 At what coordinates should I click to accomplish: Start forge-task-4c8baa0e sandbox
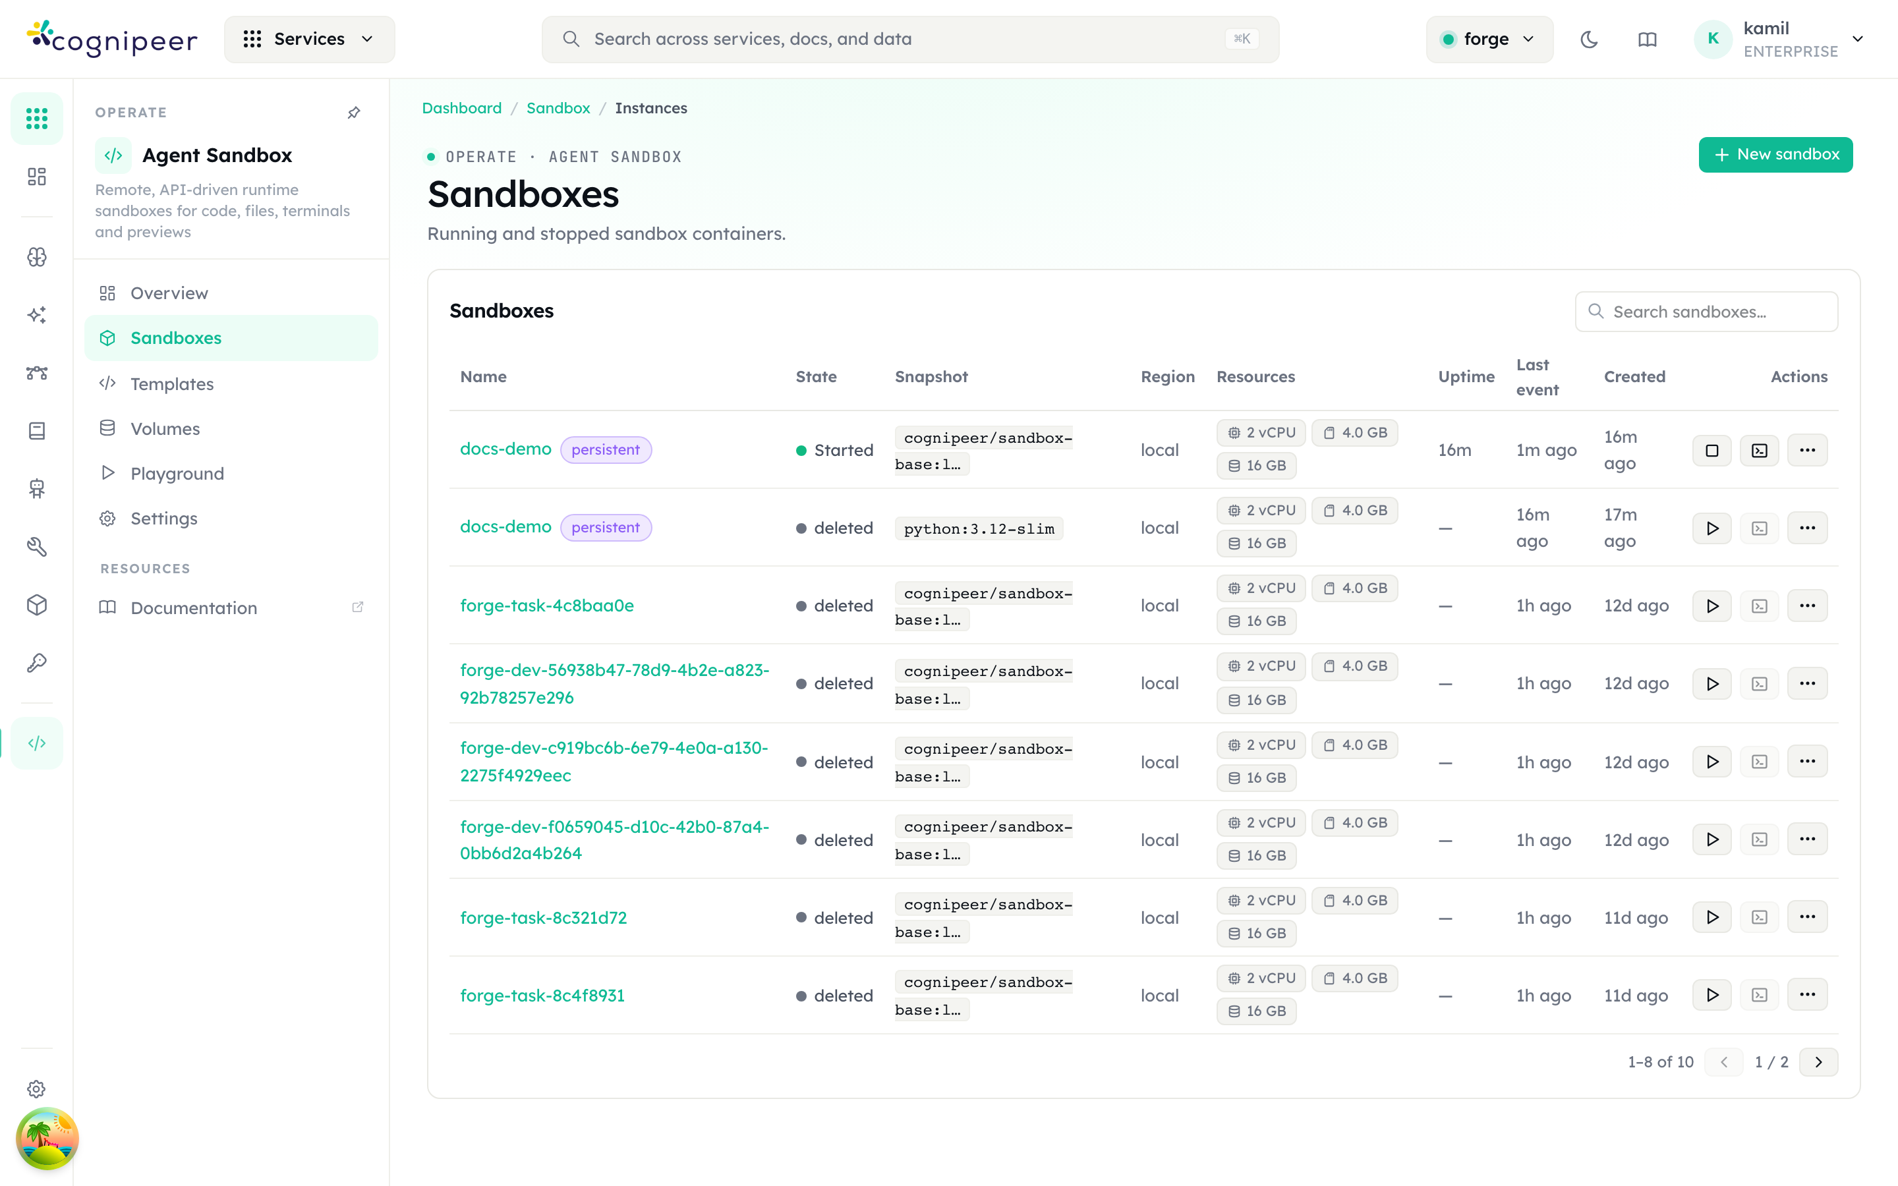(x=1712, y=606)
